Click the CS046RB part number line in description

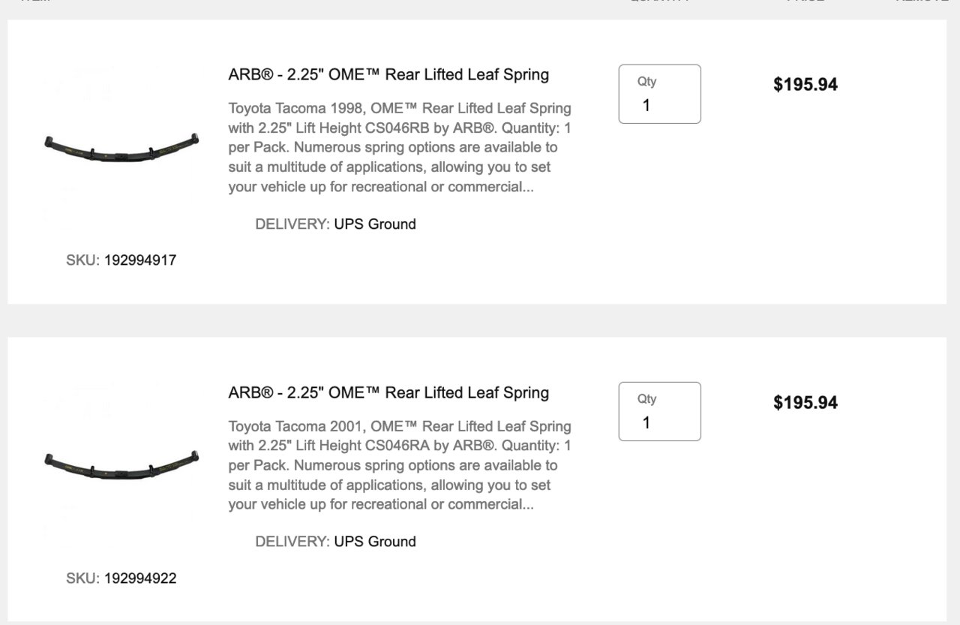tap(400, 128)
